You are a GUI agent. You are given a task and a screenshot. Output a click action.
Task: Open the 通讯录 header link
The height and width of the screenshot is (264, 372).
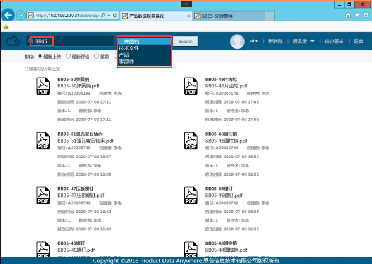click(300, 41)
